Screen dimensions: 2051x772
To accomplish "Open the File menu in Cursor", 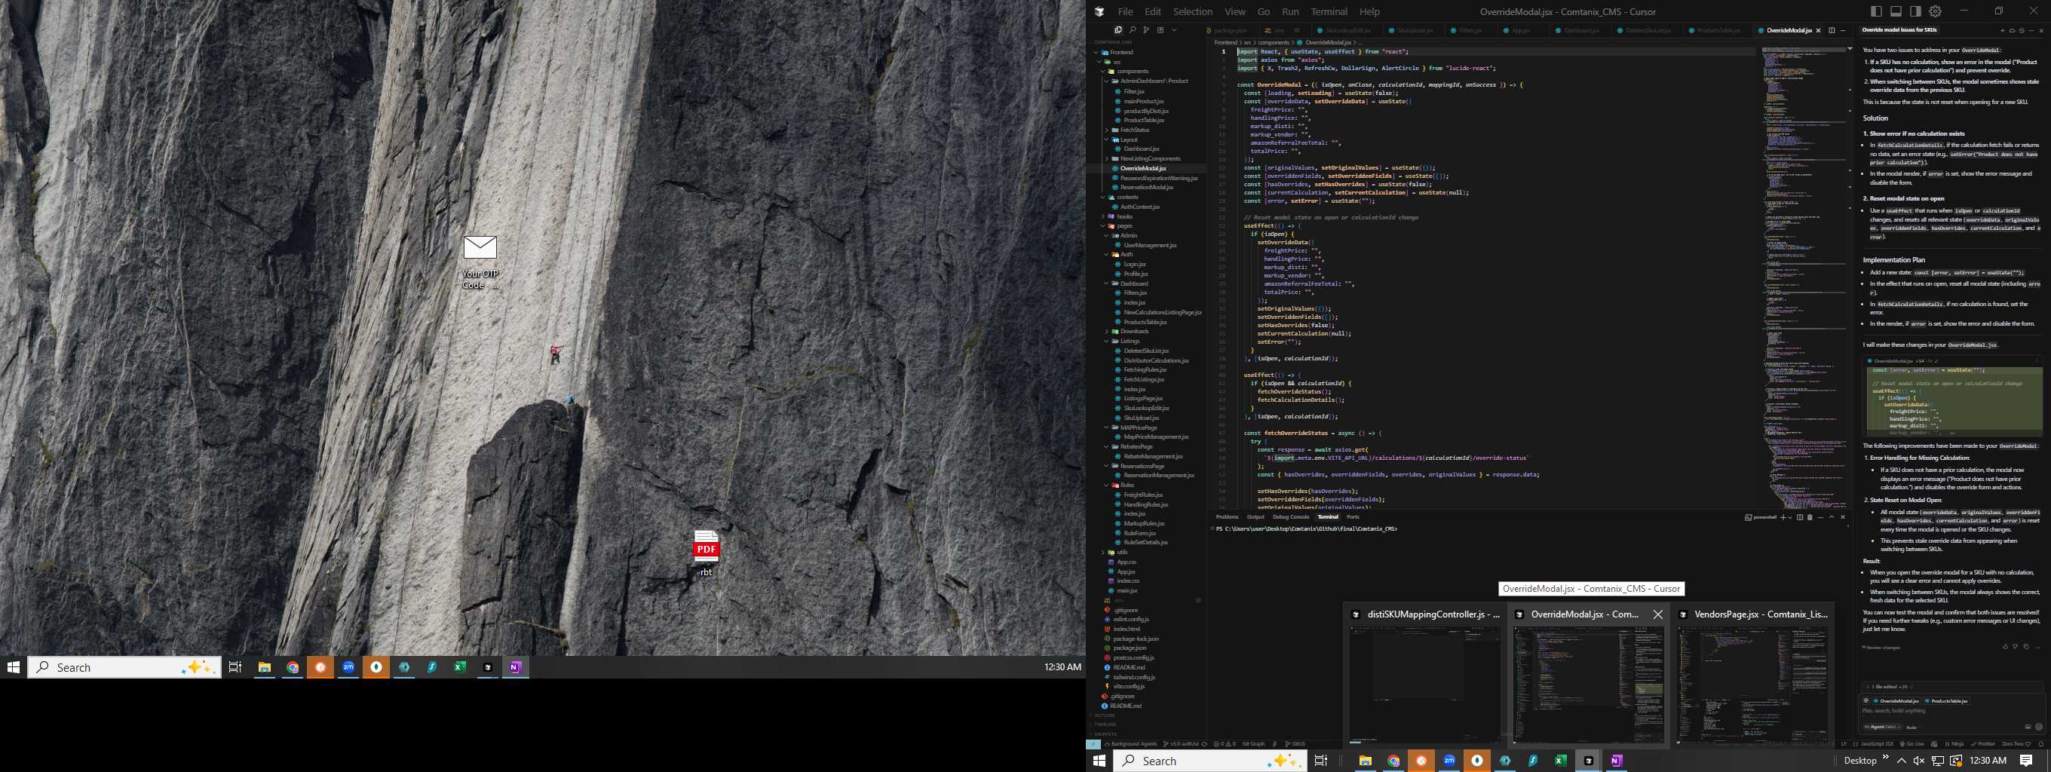I will pyautogui.click(x=1125, y=11).
